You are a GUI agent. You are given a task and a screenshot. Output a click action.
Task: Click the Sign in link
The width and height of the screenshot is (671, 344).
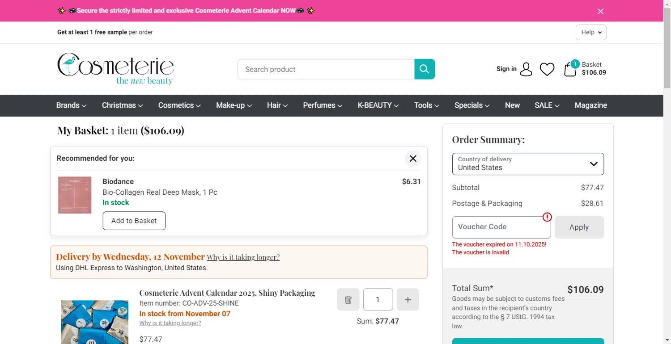coord(506,69)
